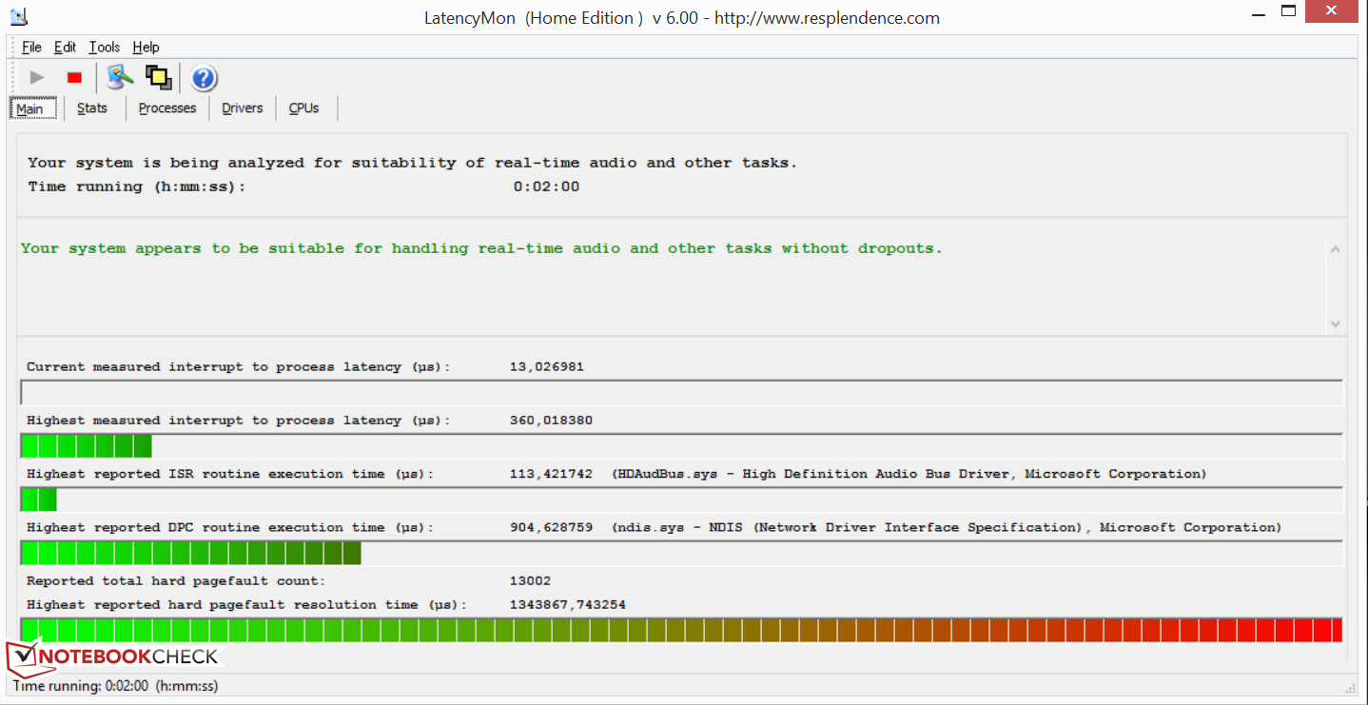Screen dimensions: 1368x705
Task: Switch to the CPUs tab
Action: (303, 108)
